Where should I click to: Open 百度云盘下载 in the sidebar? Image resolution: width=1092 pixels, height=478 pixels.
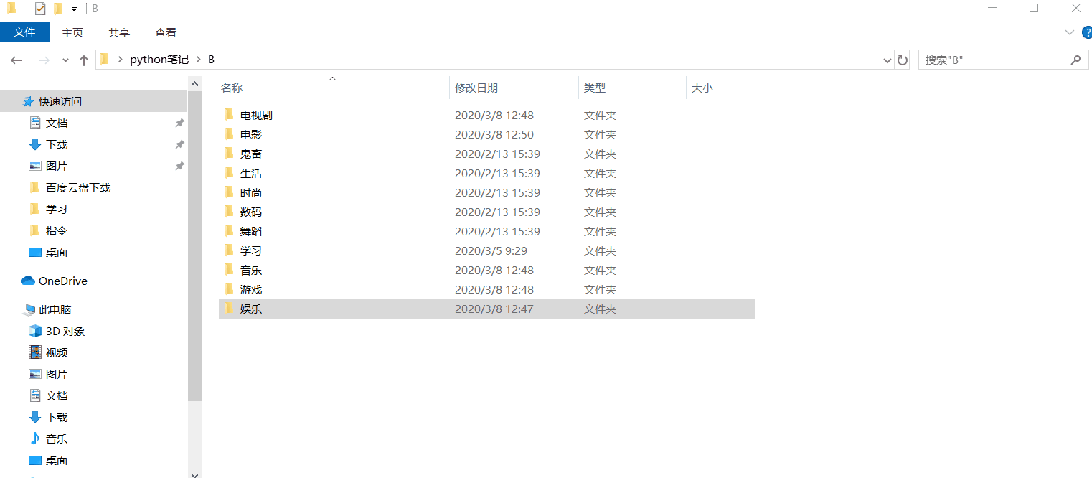pos(77,187)
